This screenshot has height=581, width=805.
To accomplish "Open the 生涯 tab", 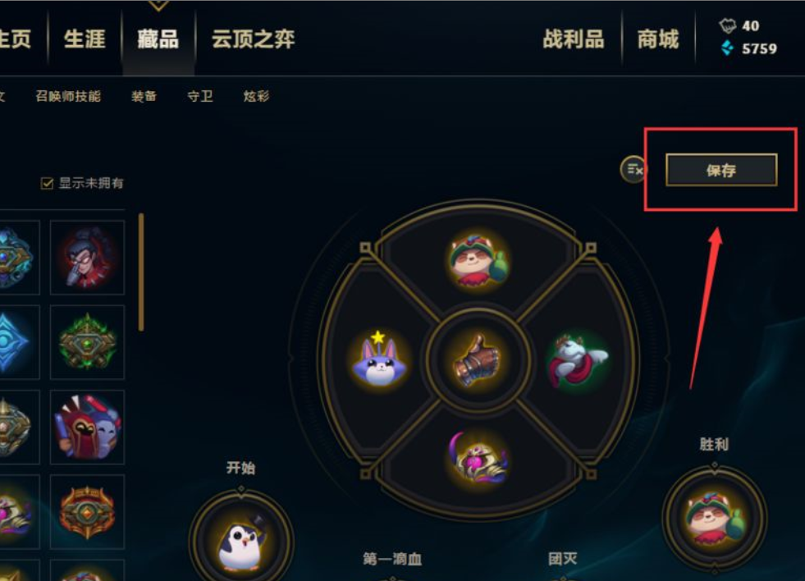I will (85, 39).
